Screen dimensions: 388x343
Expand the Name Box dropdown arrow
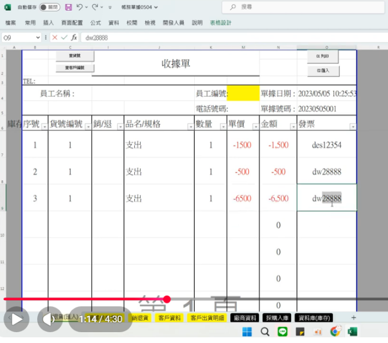[38, 38]
